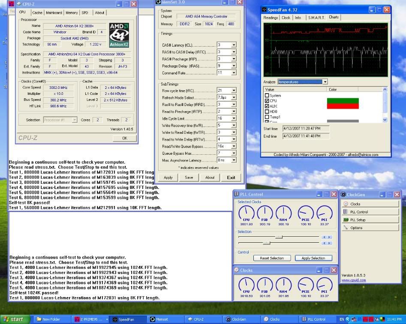Open the SpeedFan Analyze temperatures dropdown
The height and width of the screenshot is (324, 406).
pos(325,82)
